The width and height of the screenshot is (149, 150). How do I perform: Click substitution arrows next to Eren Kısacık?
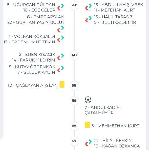pyautogui.click(x=60, y=57)
